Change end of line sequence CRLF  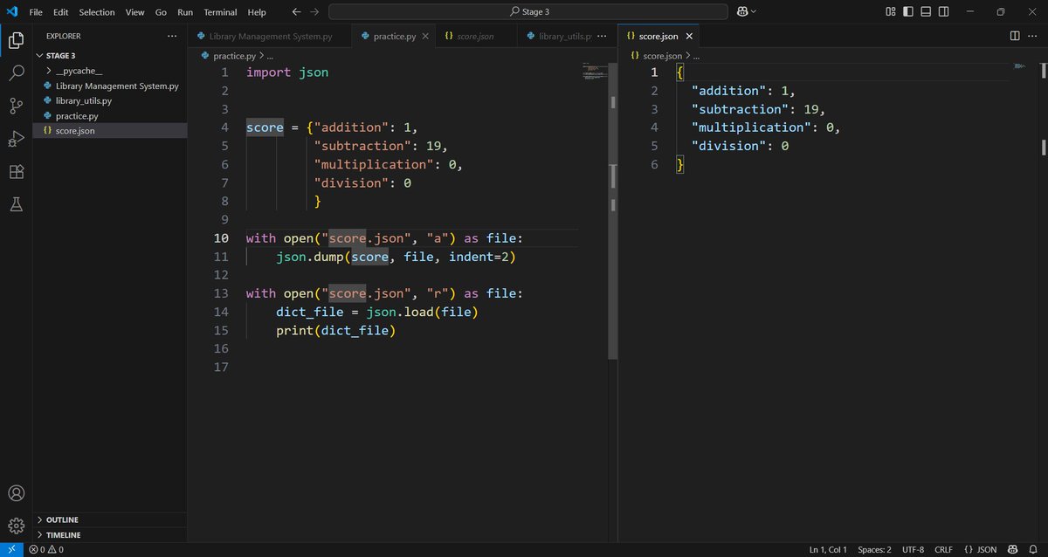pos(943,549)
